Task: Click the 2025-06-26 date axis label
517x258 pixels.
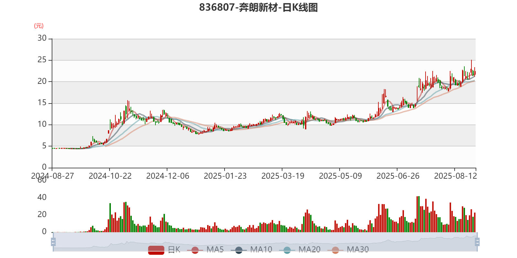Action: click(398, 176)
